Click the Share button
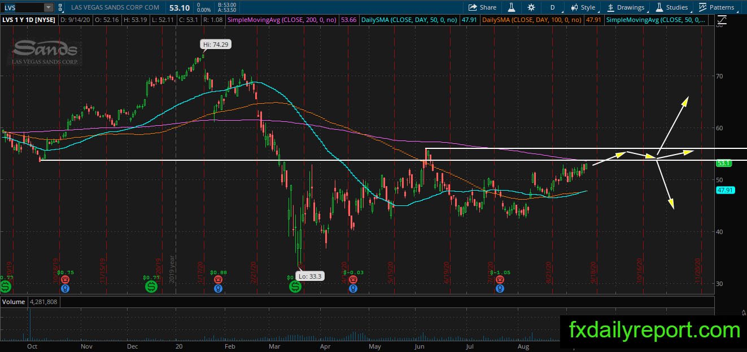Image resolution: width=747 pixels, height=352 pixels. coord(483,7)
